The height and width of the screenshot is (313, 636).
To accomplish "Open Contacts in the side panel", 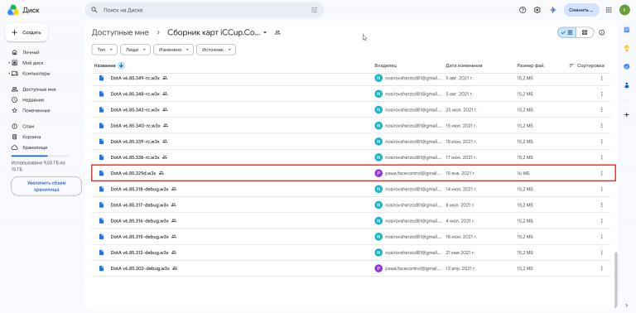I will pos(627,84).
